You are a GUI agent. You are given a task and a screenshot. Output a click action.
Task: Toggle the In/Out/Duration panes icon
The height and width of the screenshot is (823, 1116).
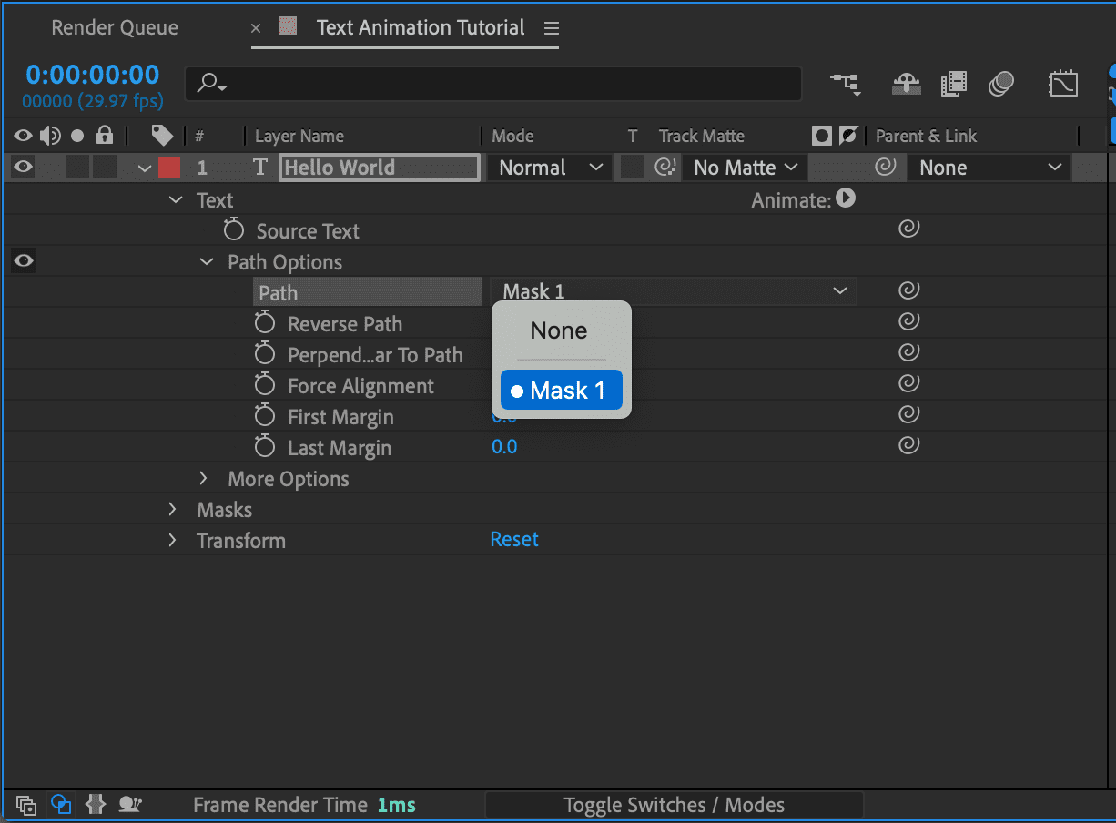coord(95,804)
